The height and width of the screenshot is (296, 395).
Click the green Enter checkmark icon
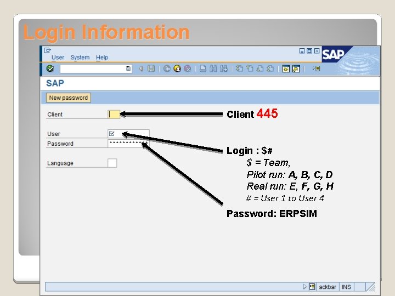[x=50, y=69]
